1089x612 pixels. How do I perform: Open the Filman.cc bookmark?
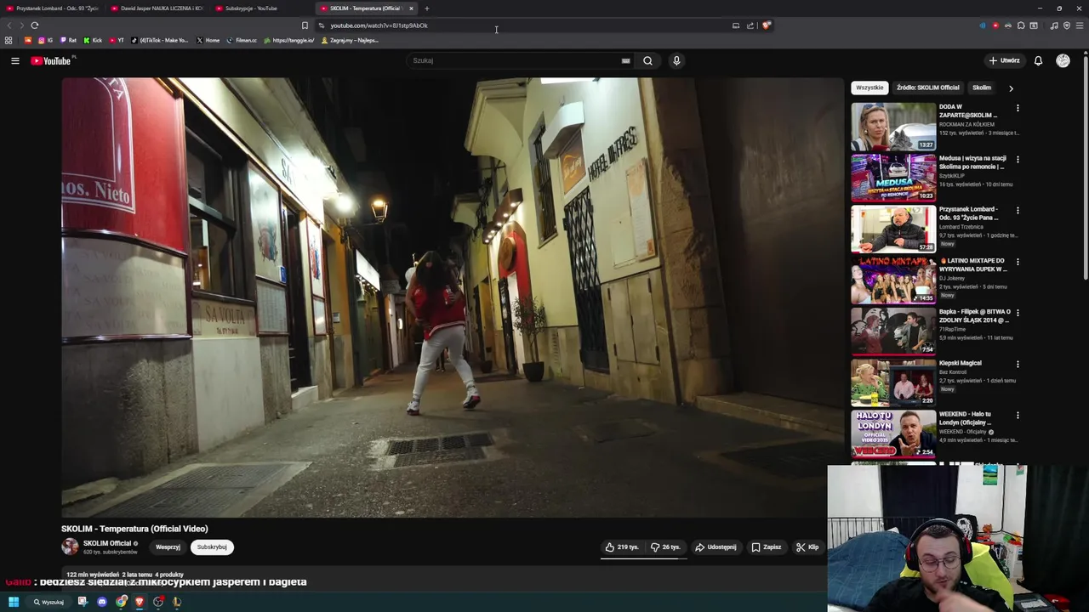pos(242,40)
